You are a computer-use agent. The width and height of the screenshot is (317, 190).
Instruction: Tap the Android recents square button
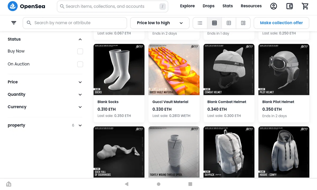(x=190, y=184)
